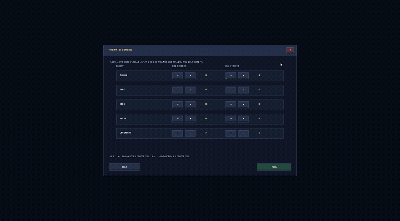Click the Rarity column header
This screenshot has height=221, width=400.
[120, 66]
